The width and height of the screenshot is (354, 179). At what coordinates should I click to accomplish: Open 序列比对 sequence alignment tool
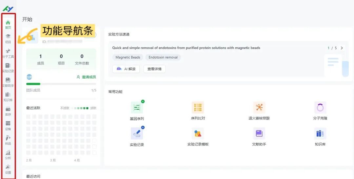tap(198, 108)
